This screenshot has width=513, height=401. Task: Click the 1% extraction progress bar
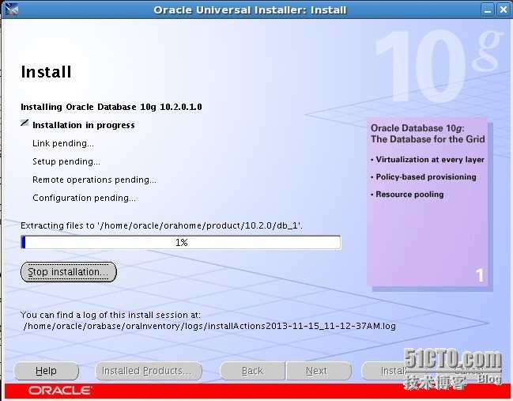pyautogui.click(x=181, y=242)
